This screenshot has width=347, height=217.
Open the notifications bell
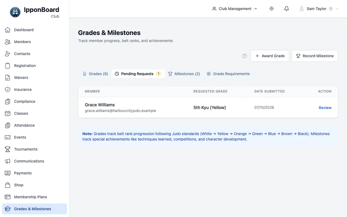click(x=287, y=9)
